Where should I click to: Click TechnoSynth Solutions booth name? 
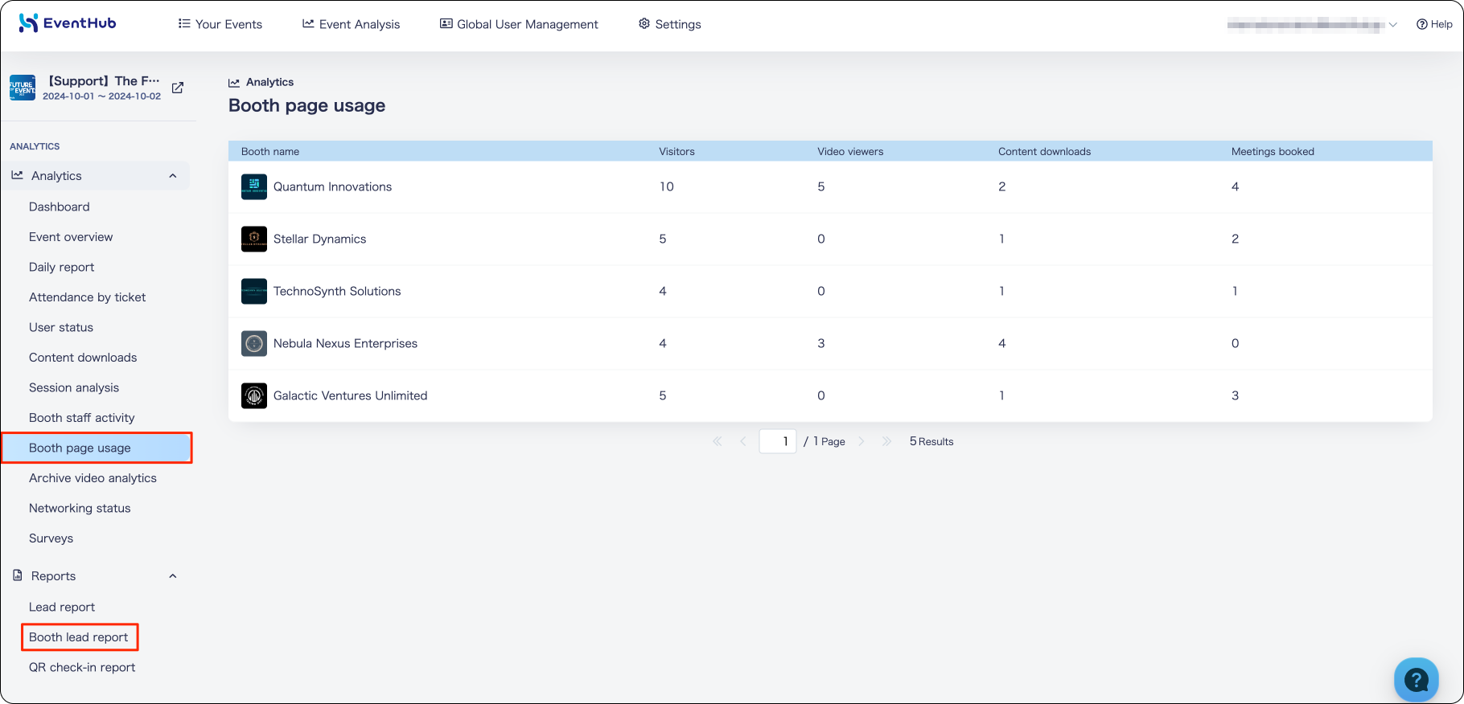coord(337,291)
